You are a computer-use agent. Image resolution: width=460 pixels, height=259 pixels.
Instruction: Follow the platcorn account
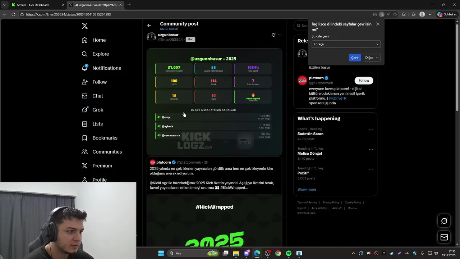(x=364, y=81)
